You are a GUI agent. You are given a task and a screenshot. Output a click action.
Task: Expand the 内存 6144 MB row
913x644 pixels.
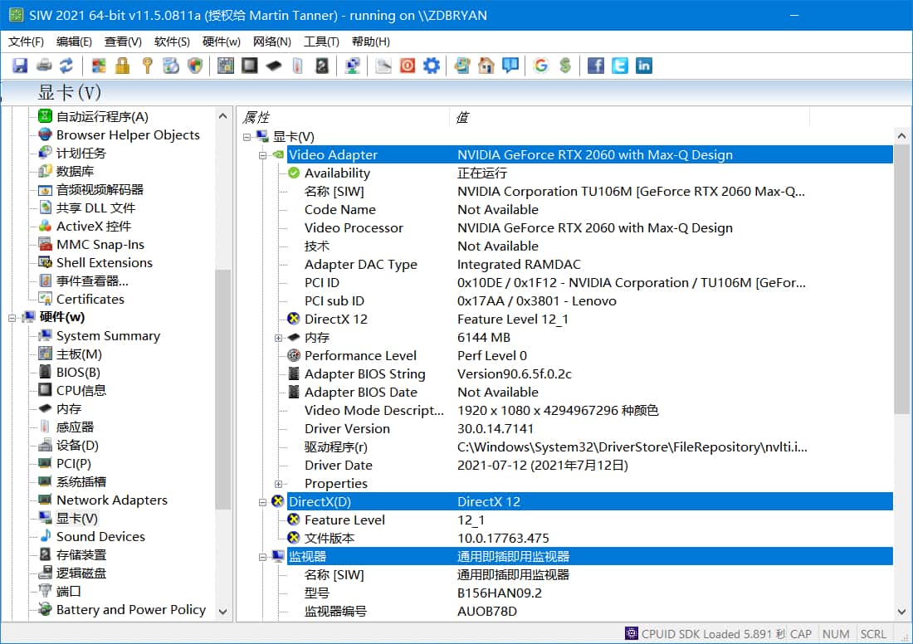(x=278, y=338)
